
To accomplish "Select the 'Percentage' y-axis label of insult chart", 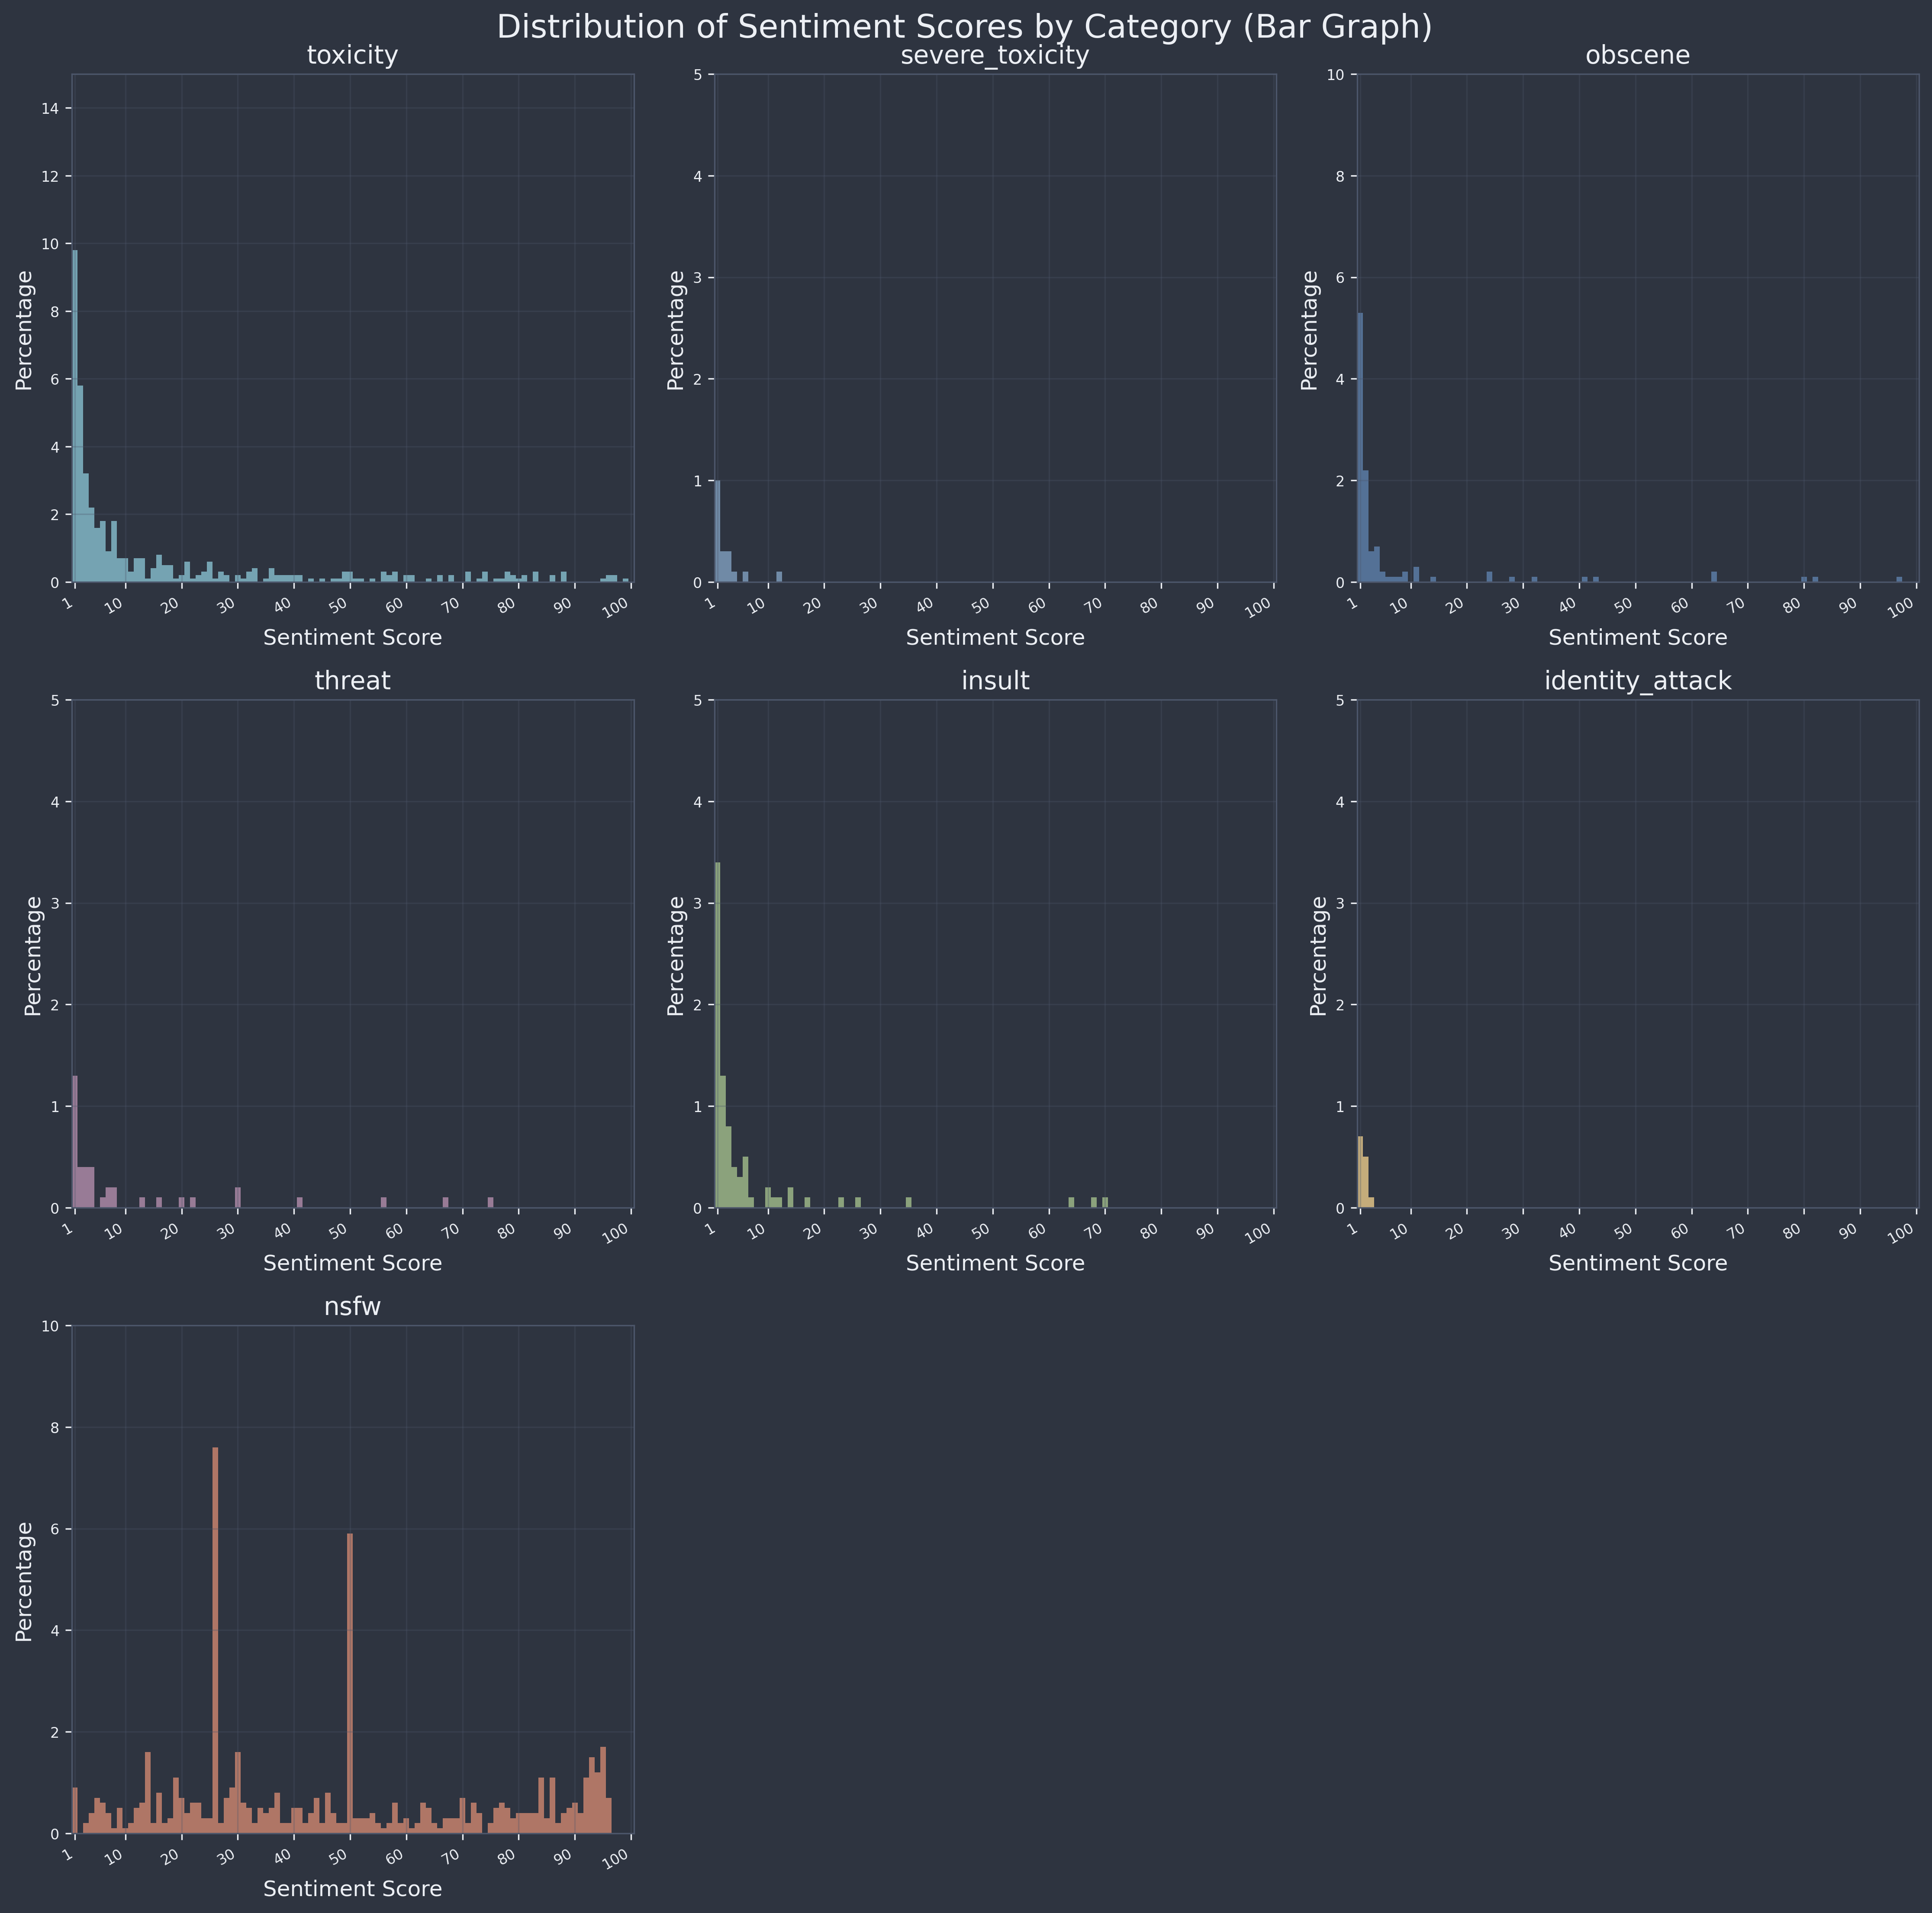I will tap(676, 955).
